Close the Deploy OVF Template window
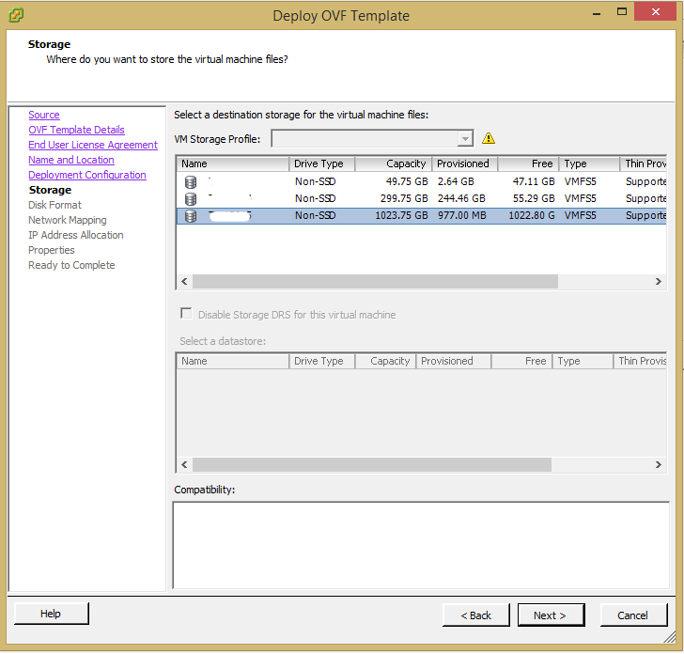Screen dimensions: 684x654 tap(655, 12)
